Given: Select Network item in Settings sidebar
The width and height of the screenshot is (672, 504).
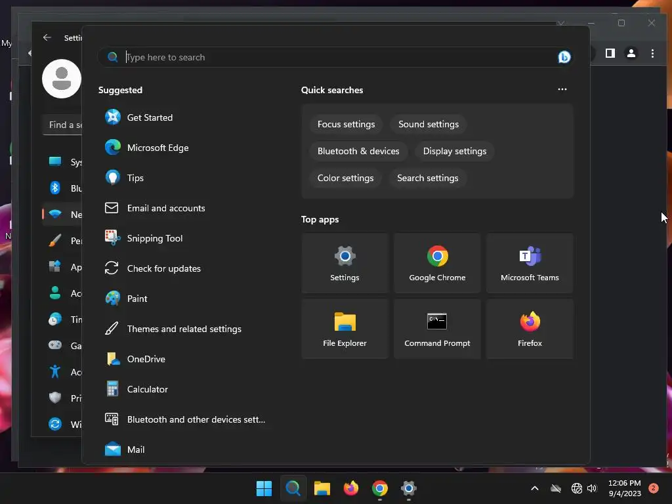Looking at the screenshot, I should (62, 215).
